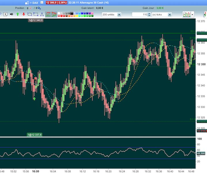Click the red X exit marker on the chart
The width and height of the screenshot is (207, 173).
tap(35, 78)
